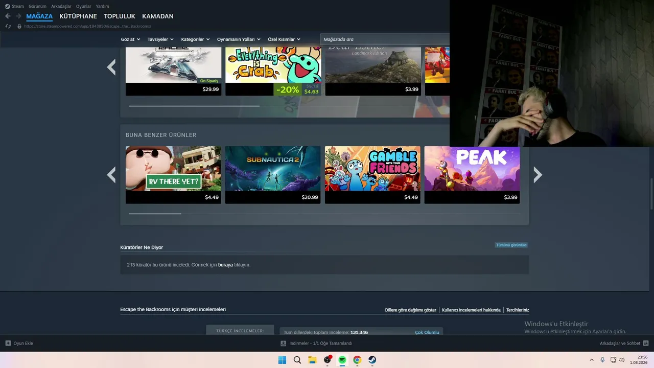Open İndirmeler downloads status text

(321, 343)
